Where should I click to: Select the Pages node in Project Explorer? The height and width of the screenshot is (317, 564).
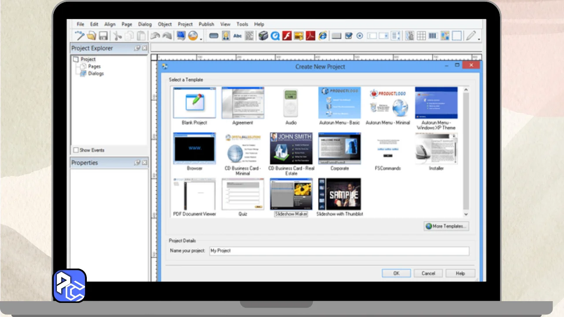(x=94, y=66)
